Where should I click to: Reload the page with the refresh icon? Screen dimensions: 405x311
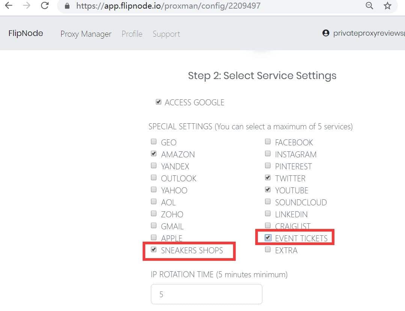tap(45, 5)
